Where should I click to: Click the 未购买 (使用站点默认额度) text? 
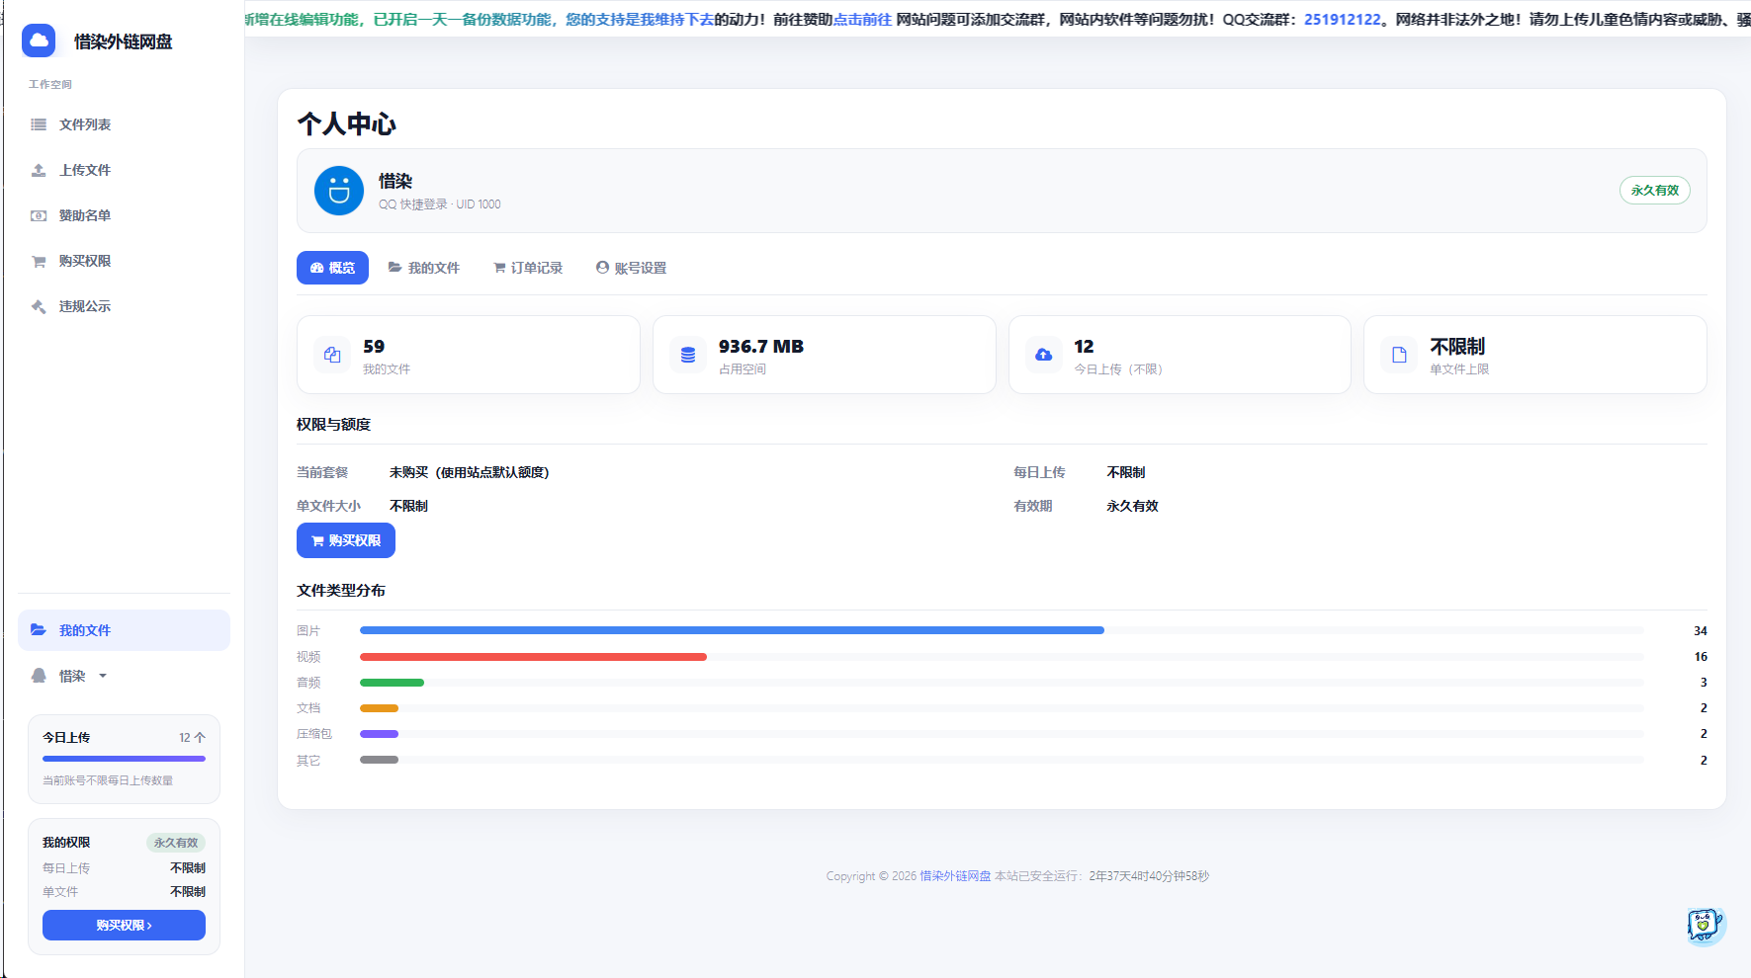click(x=469, y=472)
